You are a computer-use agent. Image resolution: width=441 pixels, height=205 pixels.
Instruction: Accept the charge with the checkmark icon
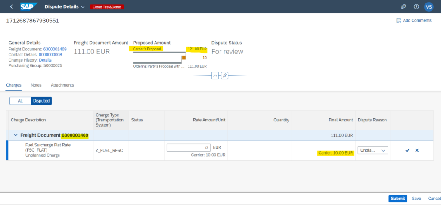(x=407, y=150)
